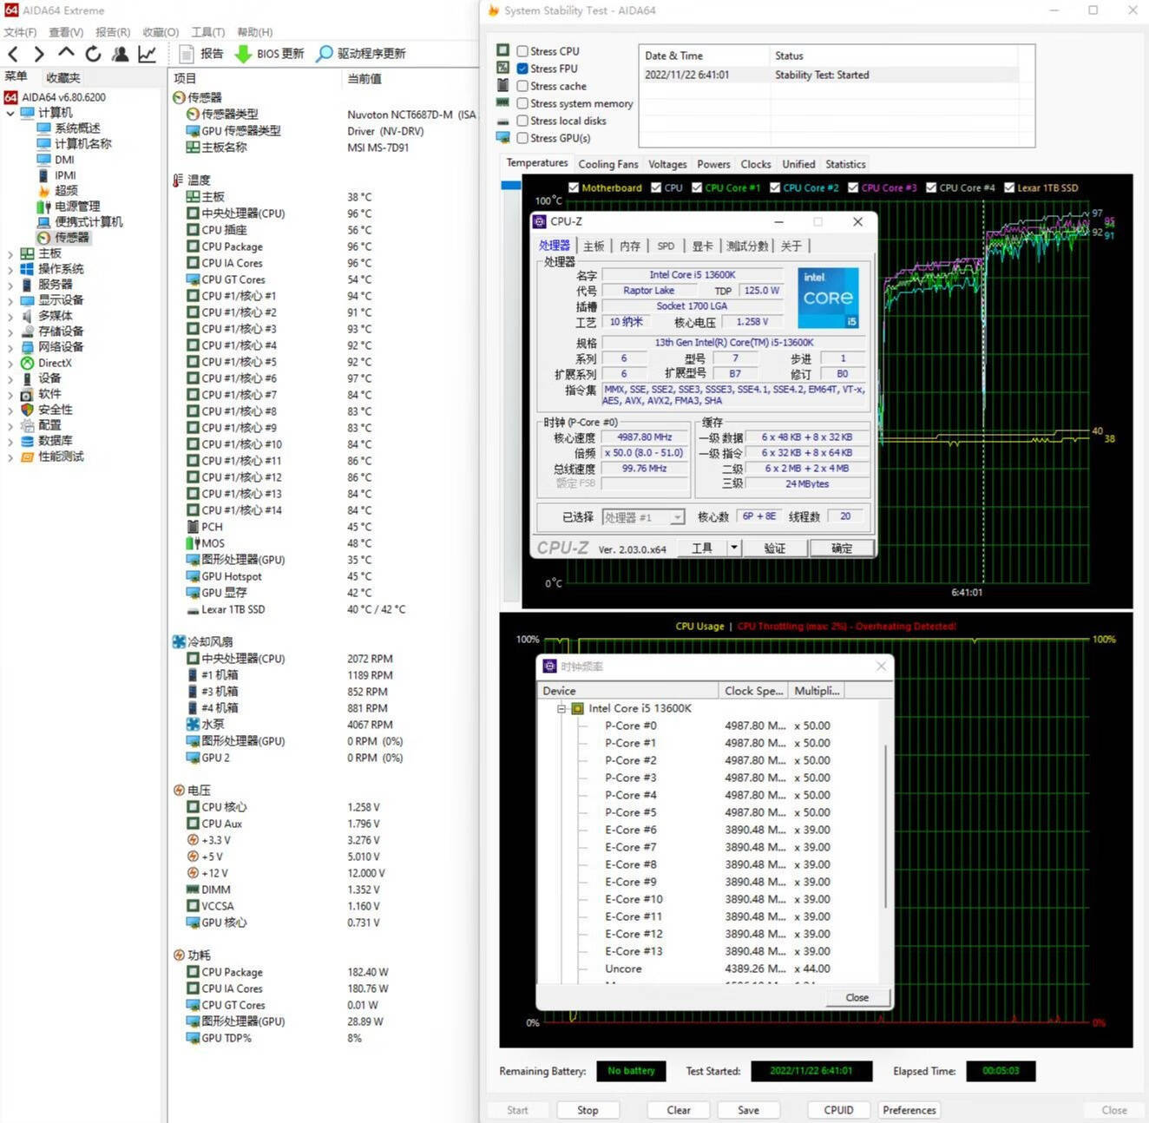The image size is (1149, 1123).
Task: Close the clock frequency dialog with Close button
Action: tap(857, 997)
